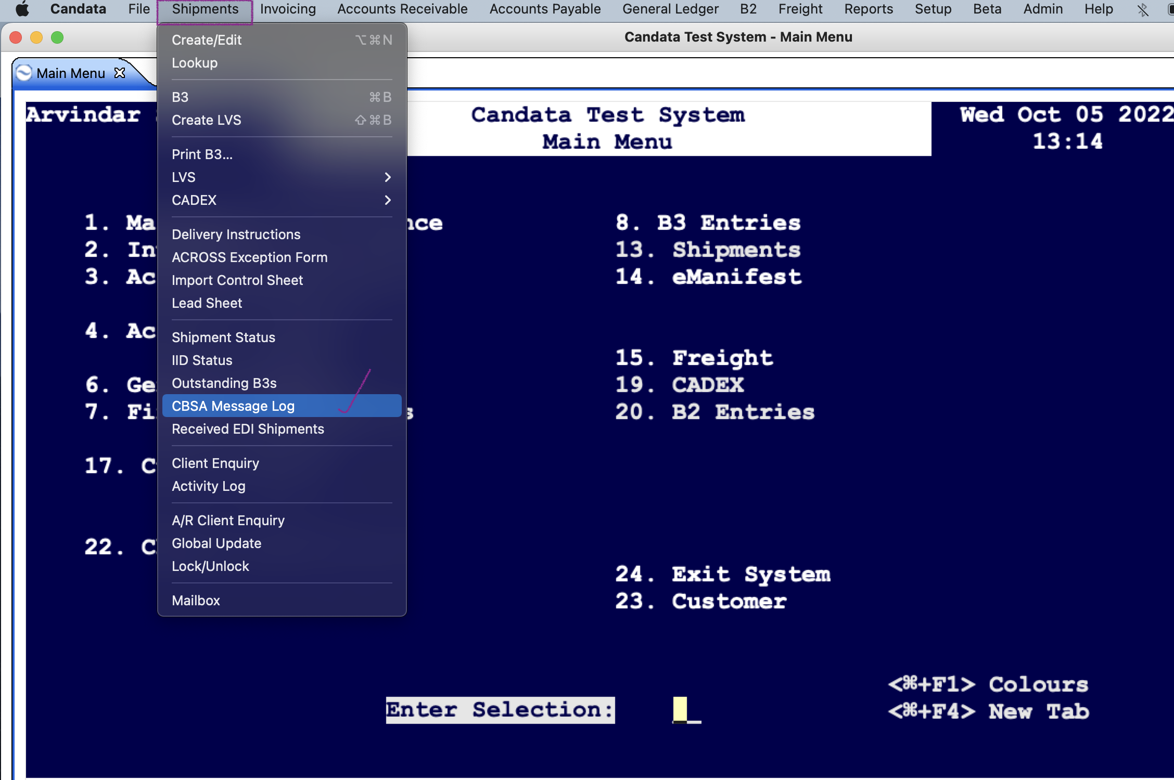
Task: Open the General Ledger menu
Action: [x=670, y=9]
